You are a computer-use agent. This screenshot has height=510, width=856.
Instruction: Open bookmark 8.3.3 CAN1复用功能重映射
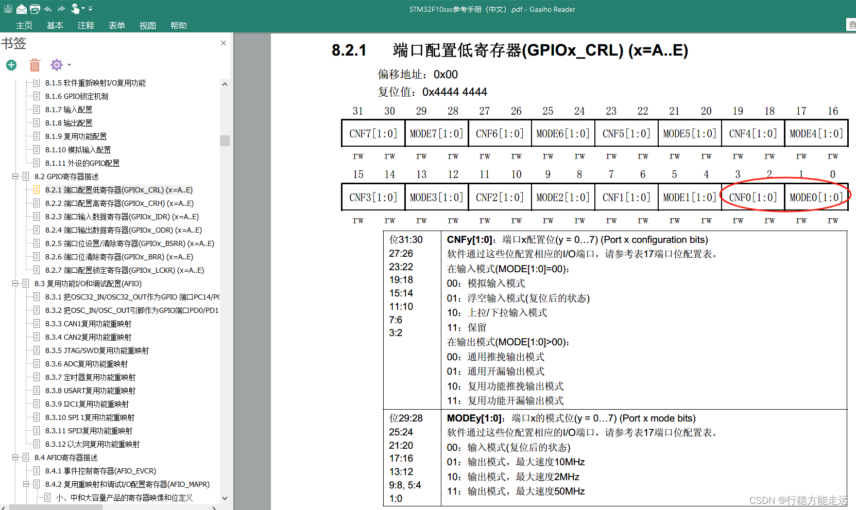click(x=88, y=324)
